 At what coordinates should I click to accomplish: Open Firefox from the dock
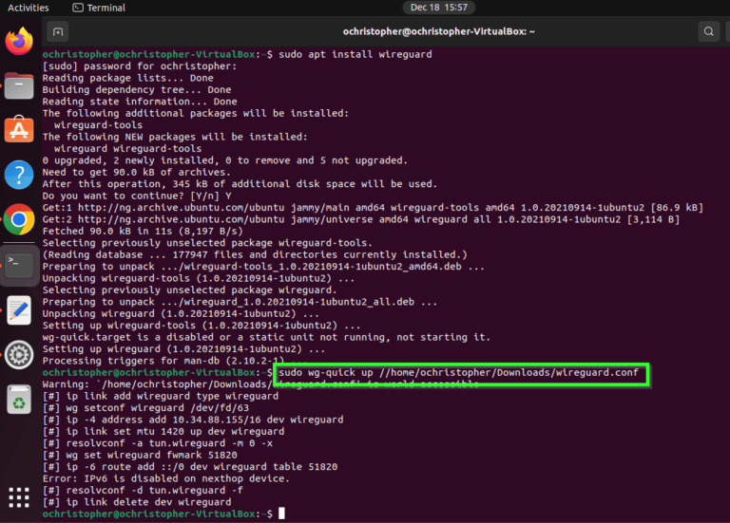point(19,41)
